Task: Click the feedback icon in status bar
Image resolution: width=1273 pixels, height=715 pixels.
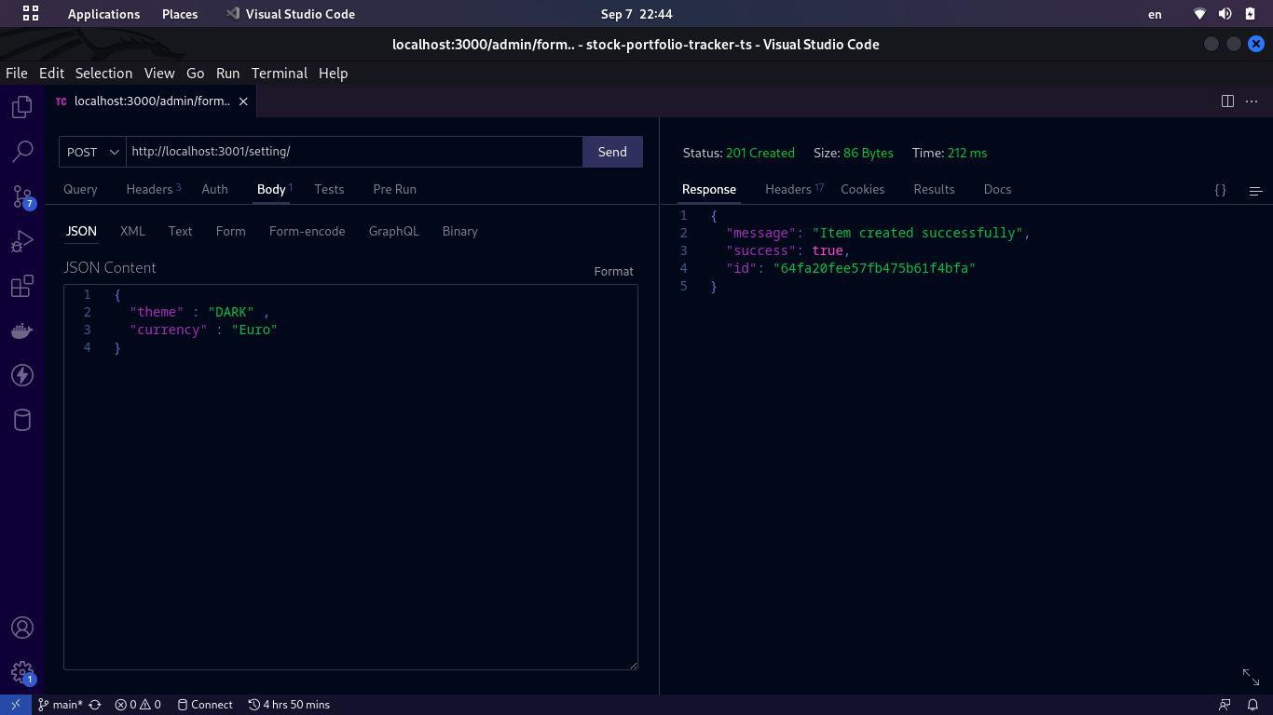Action: pyautogui.click(x=1225, y=705)
